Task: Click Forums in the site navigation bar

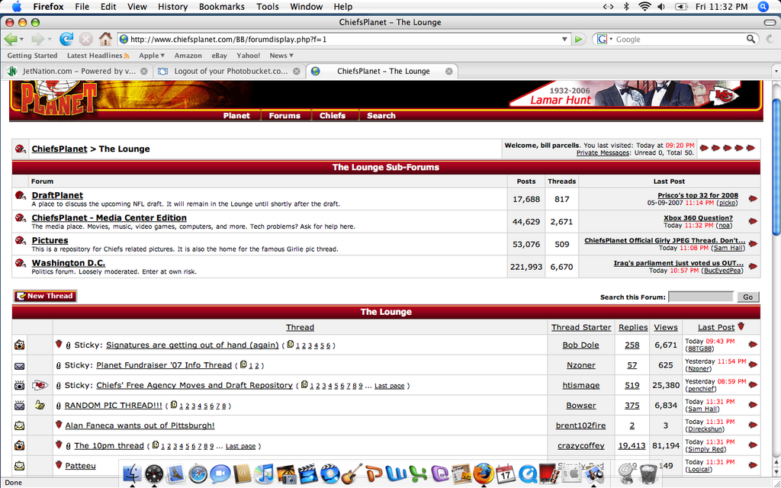Action: tap(284, 116)
